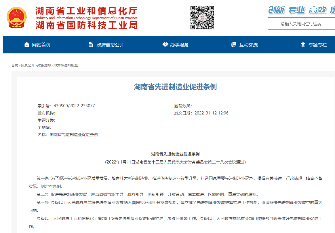
Task: Click the 第三条 paragraph text
Action: pyautogui.click(x=175, y=206)
